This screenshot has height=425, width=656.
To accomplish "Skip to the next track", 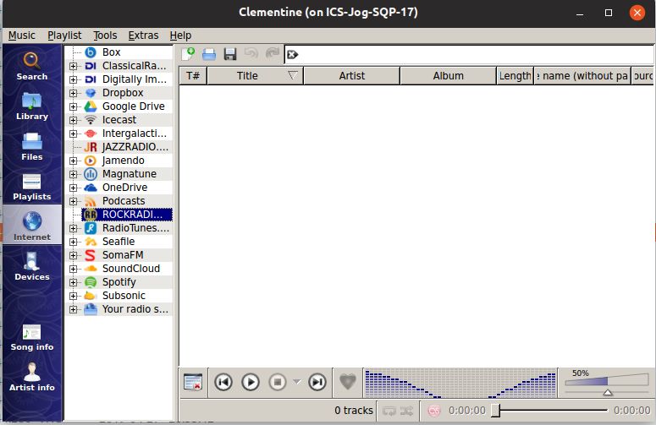I will 317,382.
